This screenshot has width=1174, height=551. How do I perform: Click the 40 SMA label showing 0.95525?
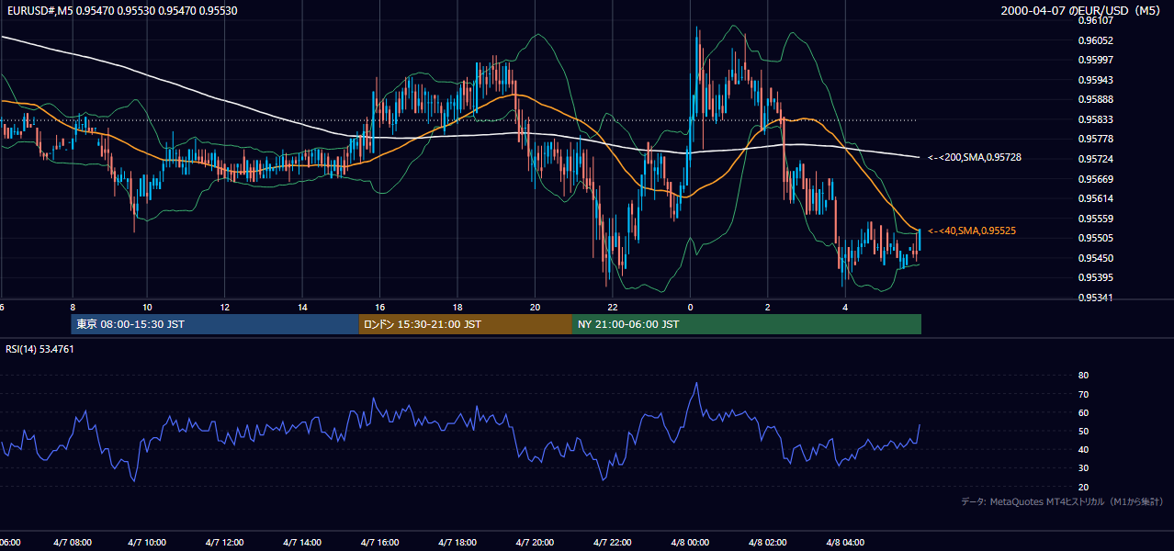(x=972, y=231)
